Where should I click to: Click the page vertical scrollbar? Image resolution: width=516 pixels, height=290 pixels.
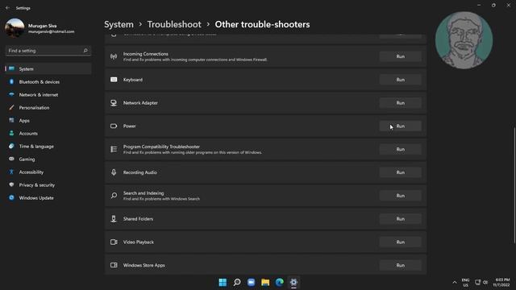pos(514,185)
